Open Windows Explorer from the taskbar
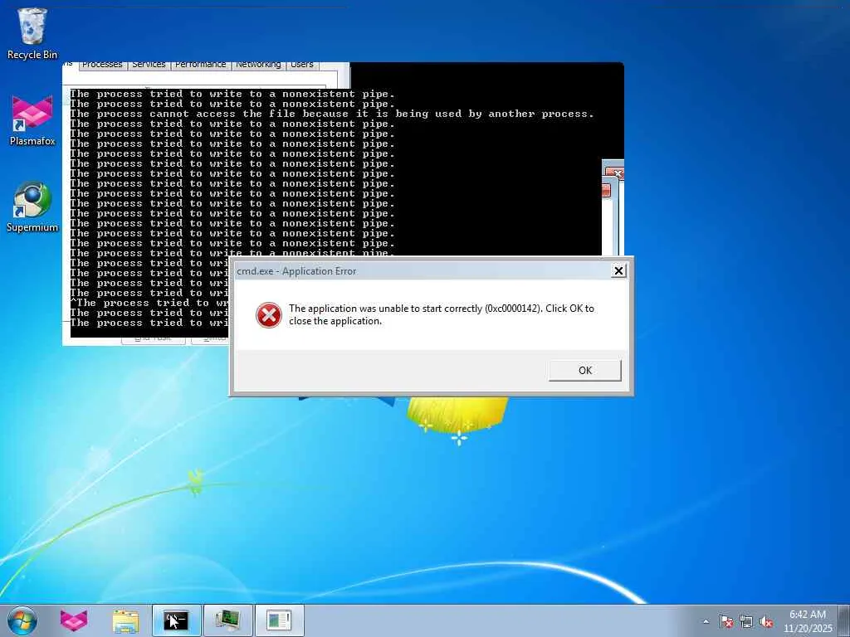This screenshot has height=637, width=850. tap(125, 620)
